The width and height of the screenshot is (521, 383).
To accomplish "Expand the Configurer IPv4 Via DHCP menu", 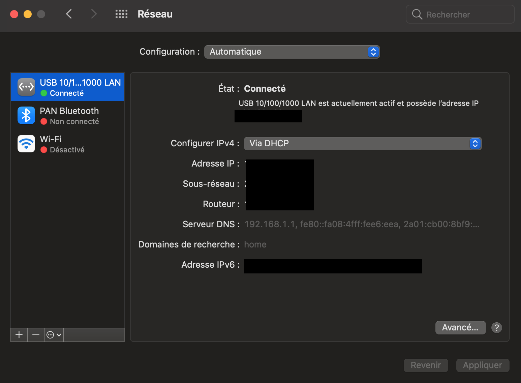I will coord(363,144).
